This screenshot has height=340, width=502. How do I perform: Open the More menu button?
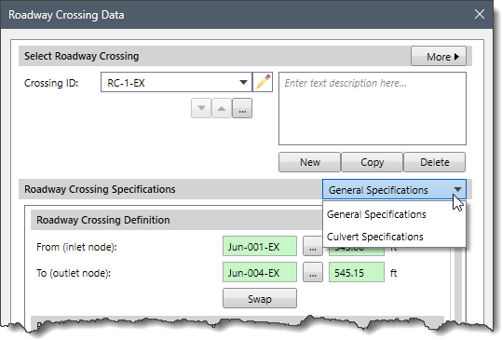click(439, 56)
